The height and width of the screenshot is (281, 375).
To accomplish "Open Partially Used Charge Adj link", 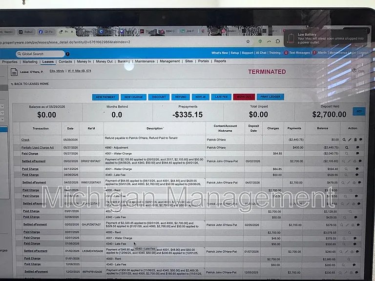I will [x=38, y=148].
